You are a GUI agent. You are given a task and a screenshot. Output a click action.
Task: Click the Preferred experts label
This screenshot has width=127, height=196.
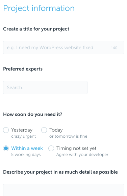(x=23, y=69)
